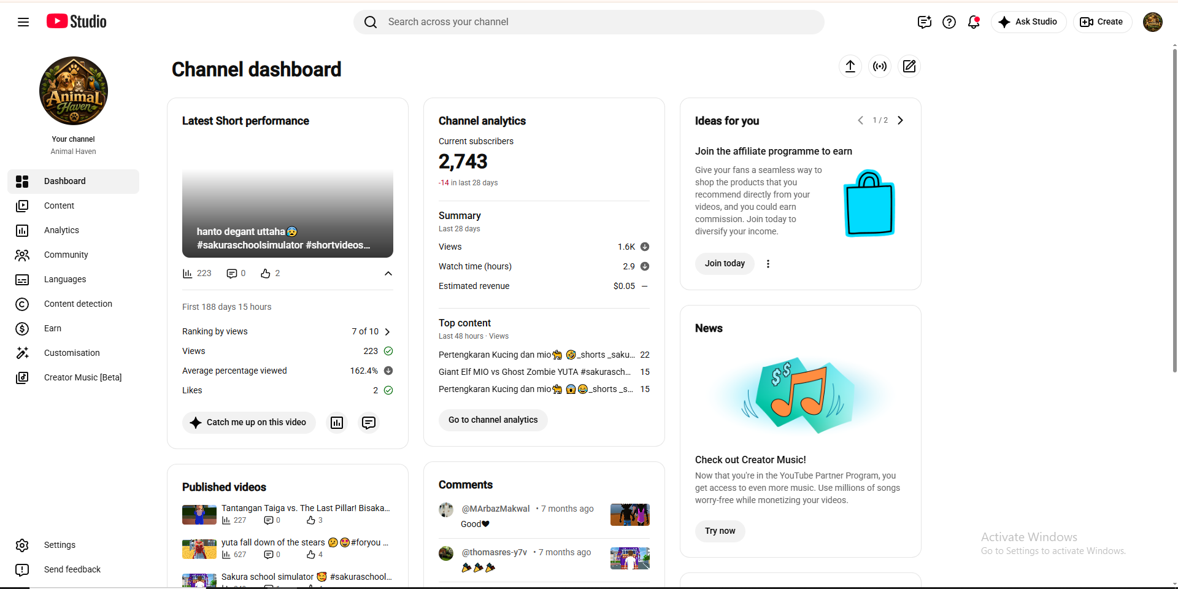Click the likes thumb icon on latest Short
This screenshot has width=1178, height=589.
point(266,274)
